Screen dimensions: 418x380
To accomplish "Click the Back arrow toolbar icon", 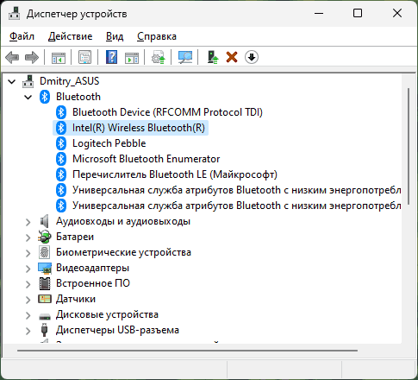I will [12, 57].
